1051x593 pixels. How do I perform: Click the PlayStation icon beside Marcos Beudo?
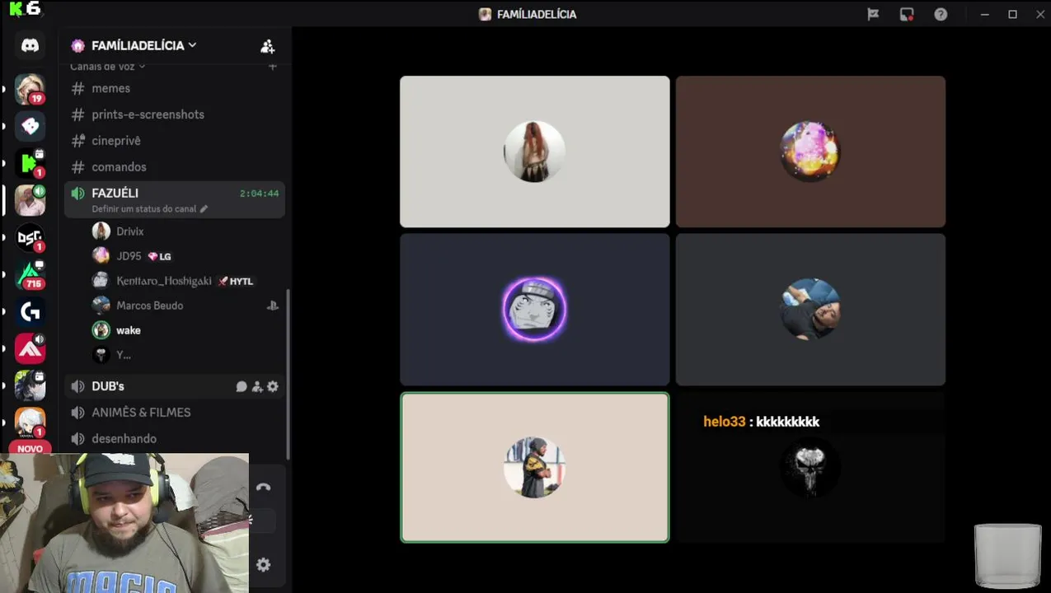(272, 306)
